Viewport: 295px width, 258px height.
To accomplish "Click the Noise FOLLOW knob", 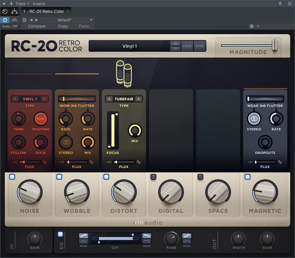I will (19, 142).
